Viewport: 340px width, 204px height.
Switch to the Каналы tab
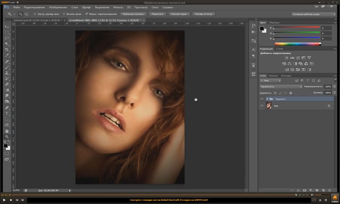click(x=273, y=75)
